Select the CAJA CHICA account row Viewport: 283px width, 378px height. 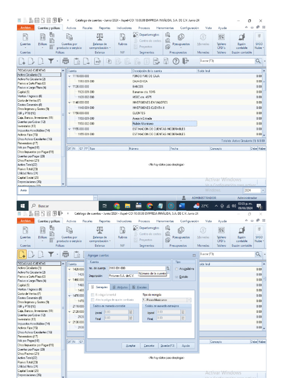tap(165, 81)
